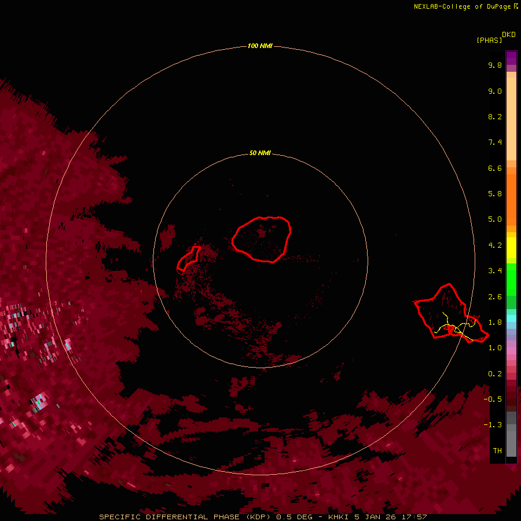Viewport: 521px width, 521px height.
Task: Click the 0.2 scale value
Action: click(495, 374)
